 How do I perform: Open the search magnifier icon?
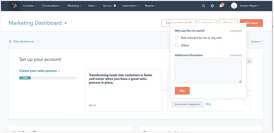point(203,6)
